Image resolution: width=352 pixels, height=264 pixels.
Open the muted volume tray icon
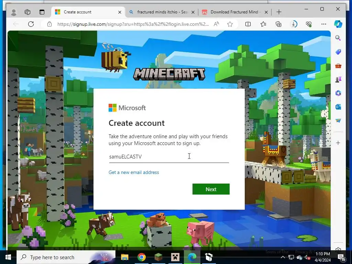point(308,257)
